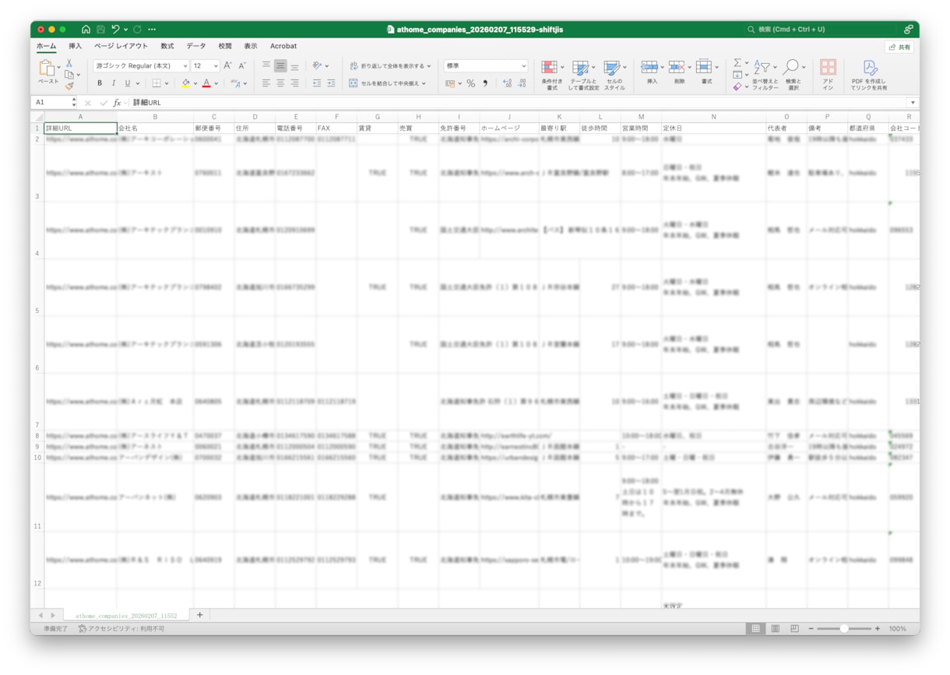The width and height of the screenshot is (950, 675).
Task: Apply comma style number format
Action: click(x=485, y=83)
